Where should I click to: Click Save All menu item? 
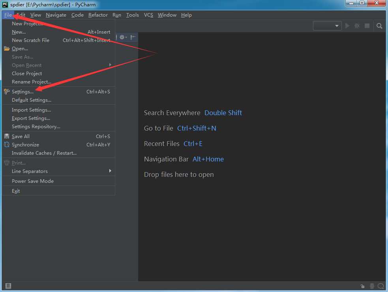[58, 136]
